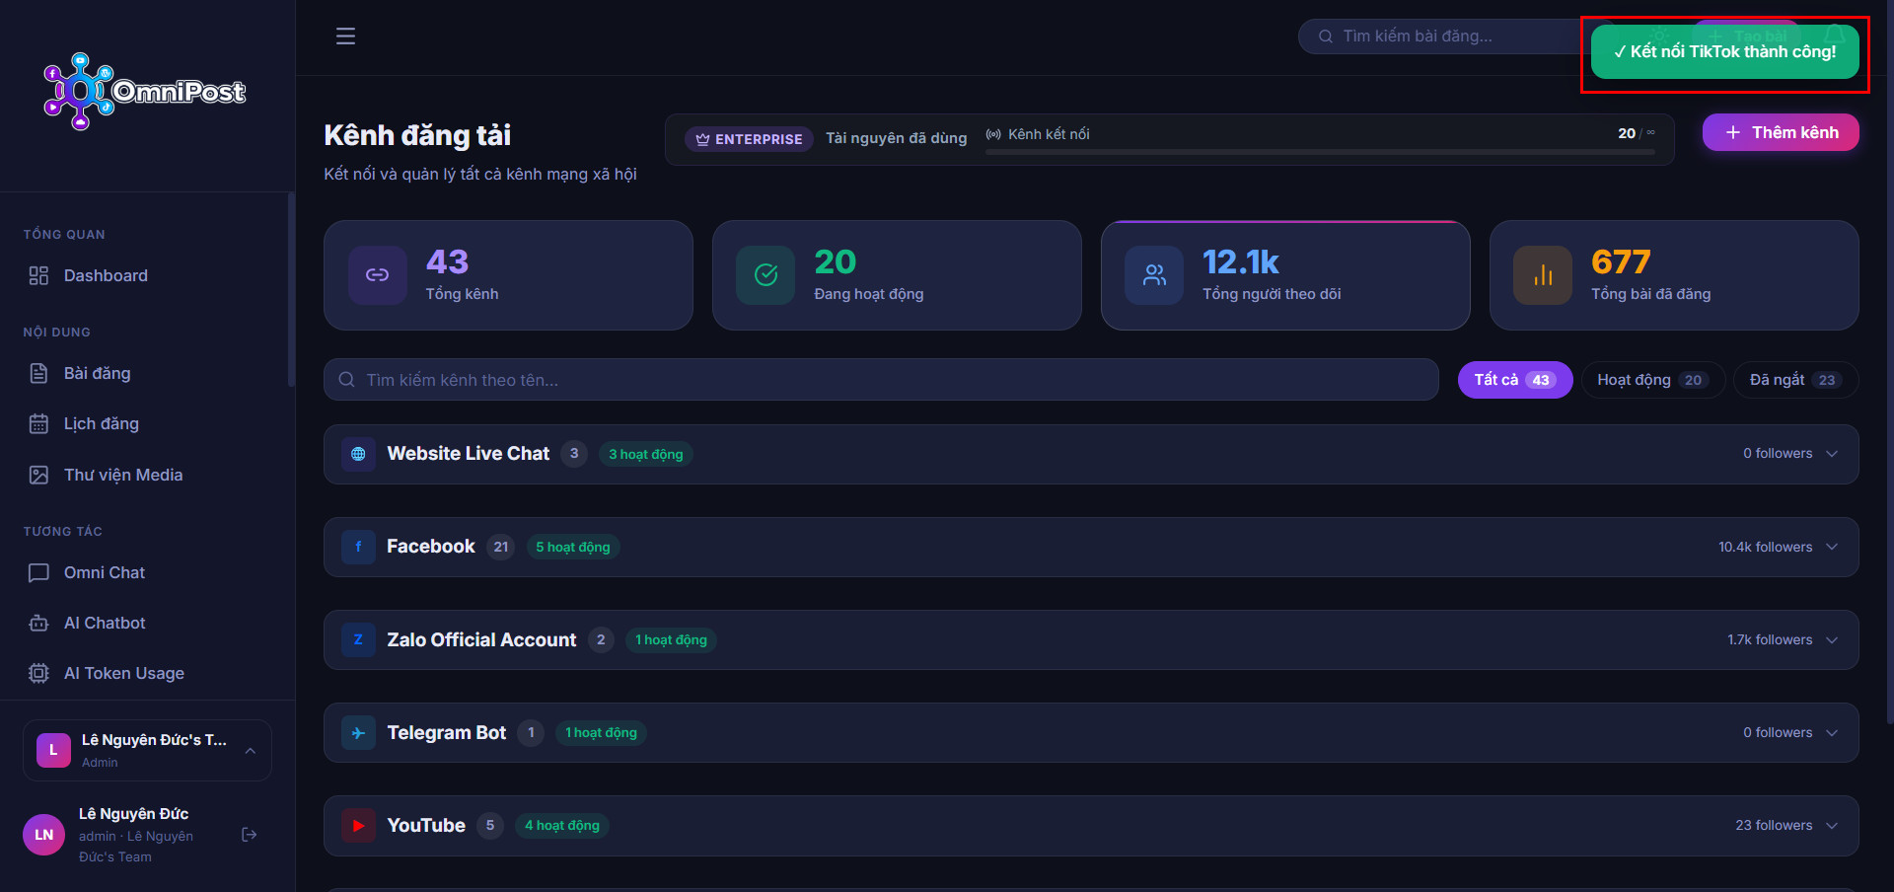Click the Đang hoạt động check icon
Viewport: 1894px width, 892px height.
[765, 275]
